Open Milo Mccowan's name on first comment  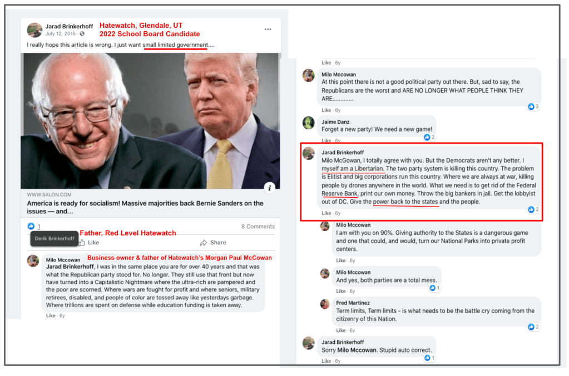[x=63, y=260]
